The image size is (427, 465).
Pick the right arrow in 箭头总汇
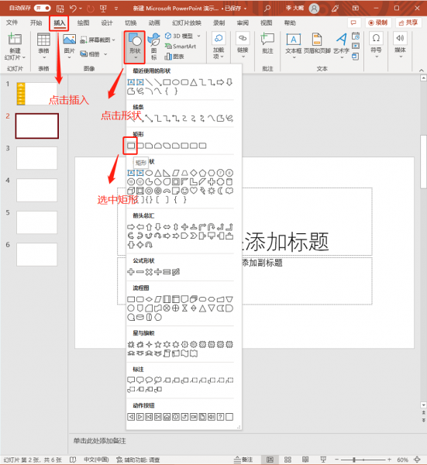coord(131,227)
